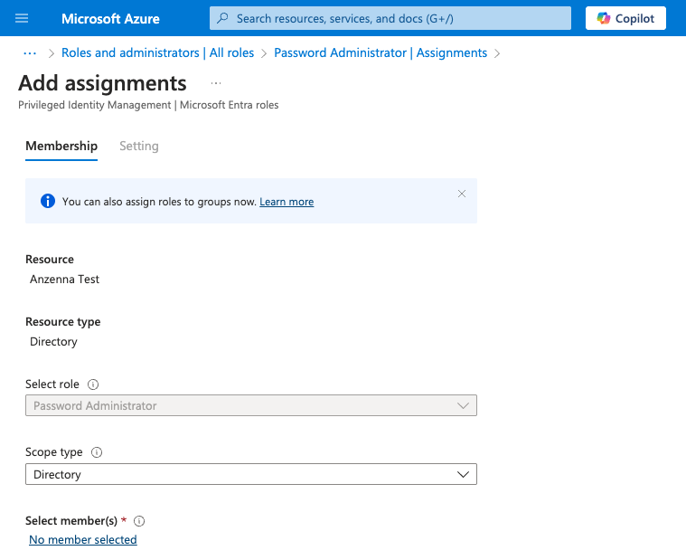Click the search magnifier icon
The image size is (686, 560).
(223, 18)
